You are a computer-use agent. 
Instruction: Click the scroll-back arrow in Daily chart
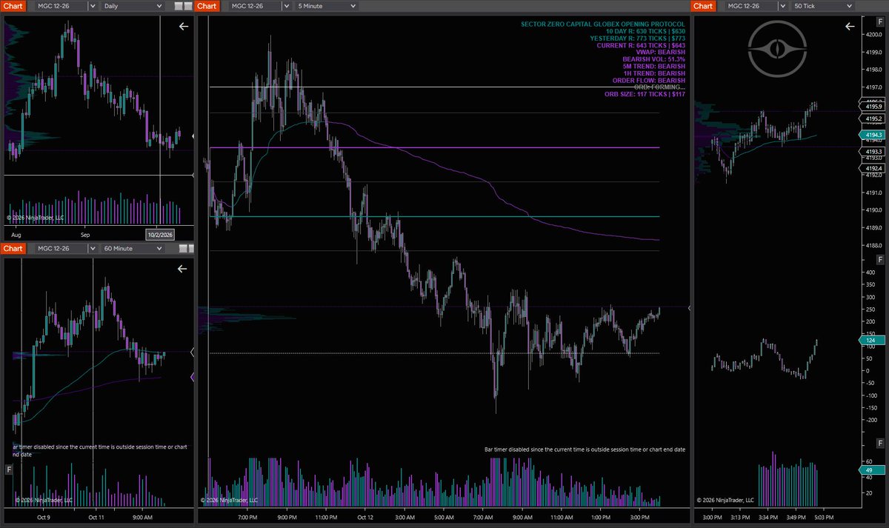pos(184,26)
